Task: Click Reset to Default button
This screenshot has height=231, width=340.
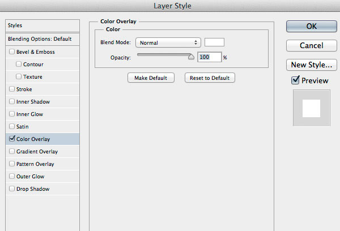Action: click(210, 78)
